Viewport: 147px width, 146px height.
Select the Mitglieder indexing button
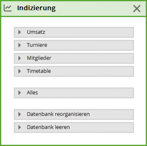74,58
